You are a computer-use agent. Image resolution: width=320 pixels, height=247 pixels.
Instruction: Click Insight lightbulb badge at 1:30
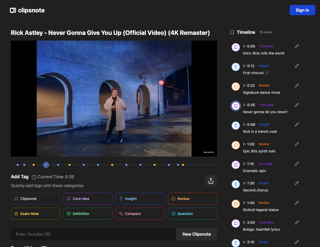point(236,184)
